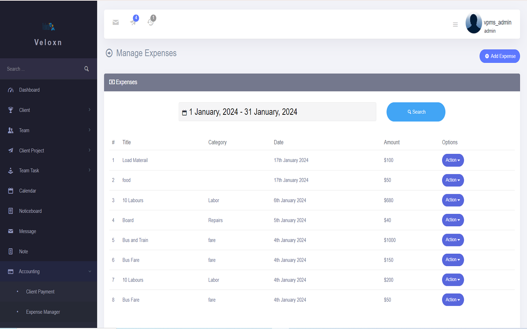Collapse the Accounting sidebar section
527x329 pixels.
coord(90,272)
